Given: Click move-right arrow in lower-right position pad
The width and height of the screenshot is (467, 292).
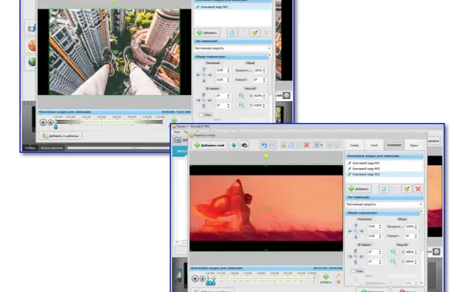Looking at the screenshot, I should click(361, 231).
